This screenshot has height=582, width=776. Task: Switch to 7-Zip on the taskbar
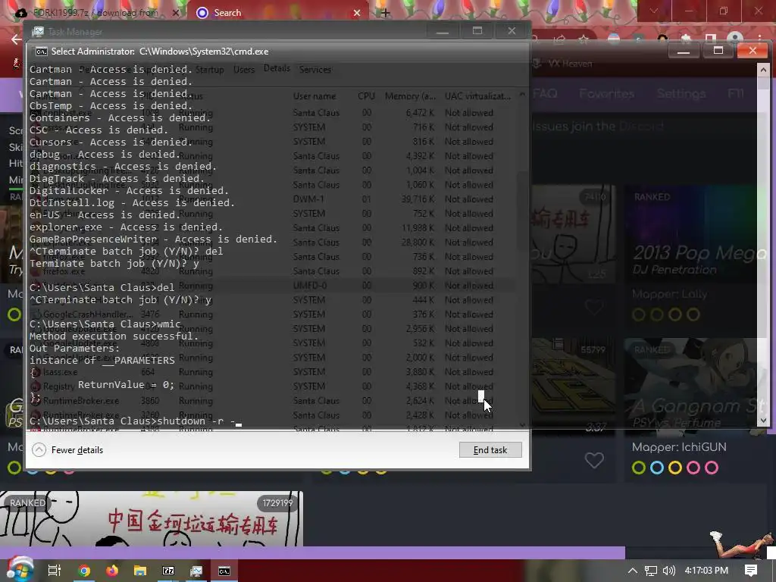pos(168,571)
